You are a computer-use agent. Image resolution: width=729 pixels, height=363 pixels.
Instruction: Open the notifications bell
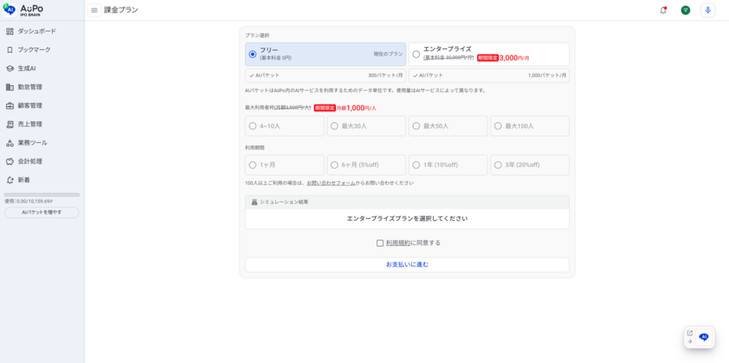point(664,10)
